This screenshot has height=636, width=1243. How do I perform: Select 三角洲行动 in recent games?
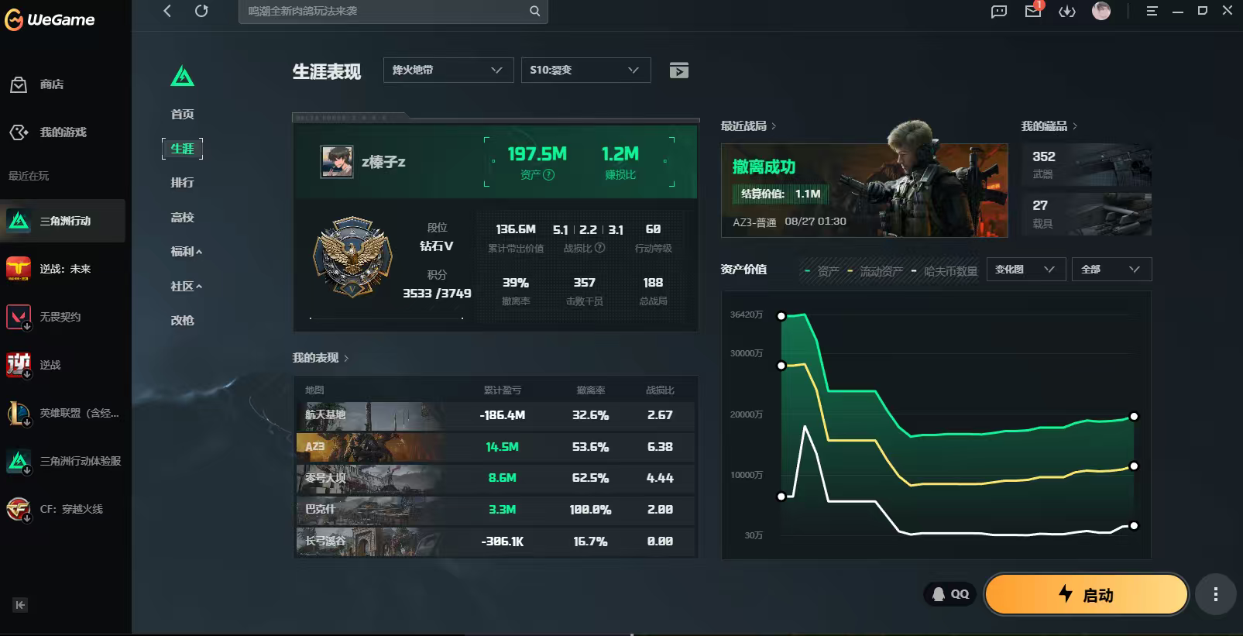click(x=63, y=221)
